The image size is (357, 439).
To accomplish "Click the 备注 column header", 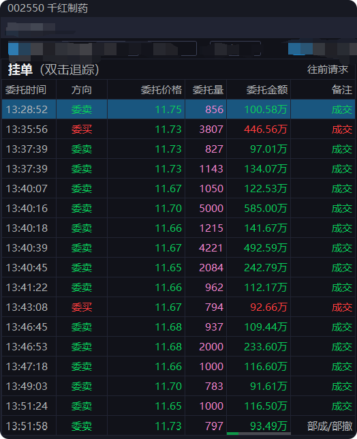I will tap(341, 90).
